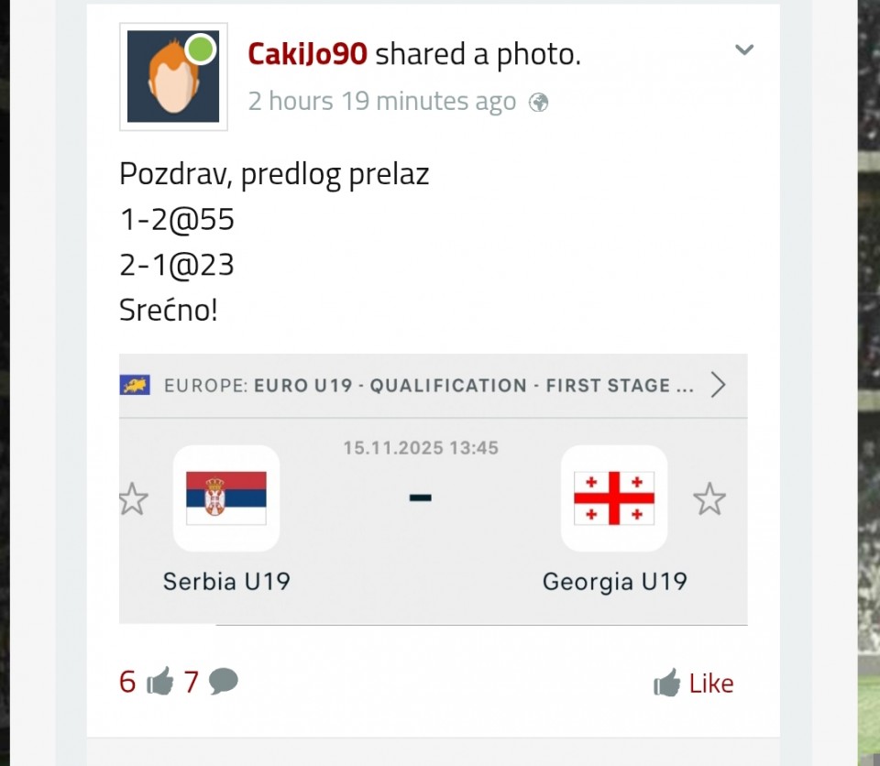The width and height of the screenshot is (880, 766).
Task: Click the thumbs-up icon beside count 6
Action: tap(159, 682)
